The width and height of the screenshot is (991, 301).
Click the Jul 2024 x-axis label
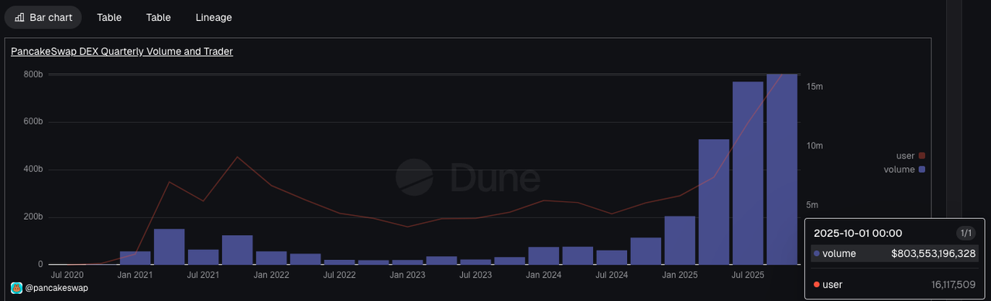click(612, 275)
